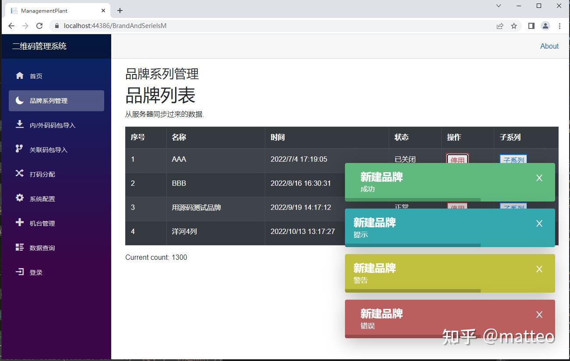Switch to the ManagementPlant tab

click(x=58, y=11)
